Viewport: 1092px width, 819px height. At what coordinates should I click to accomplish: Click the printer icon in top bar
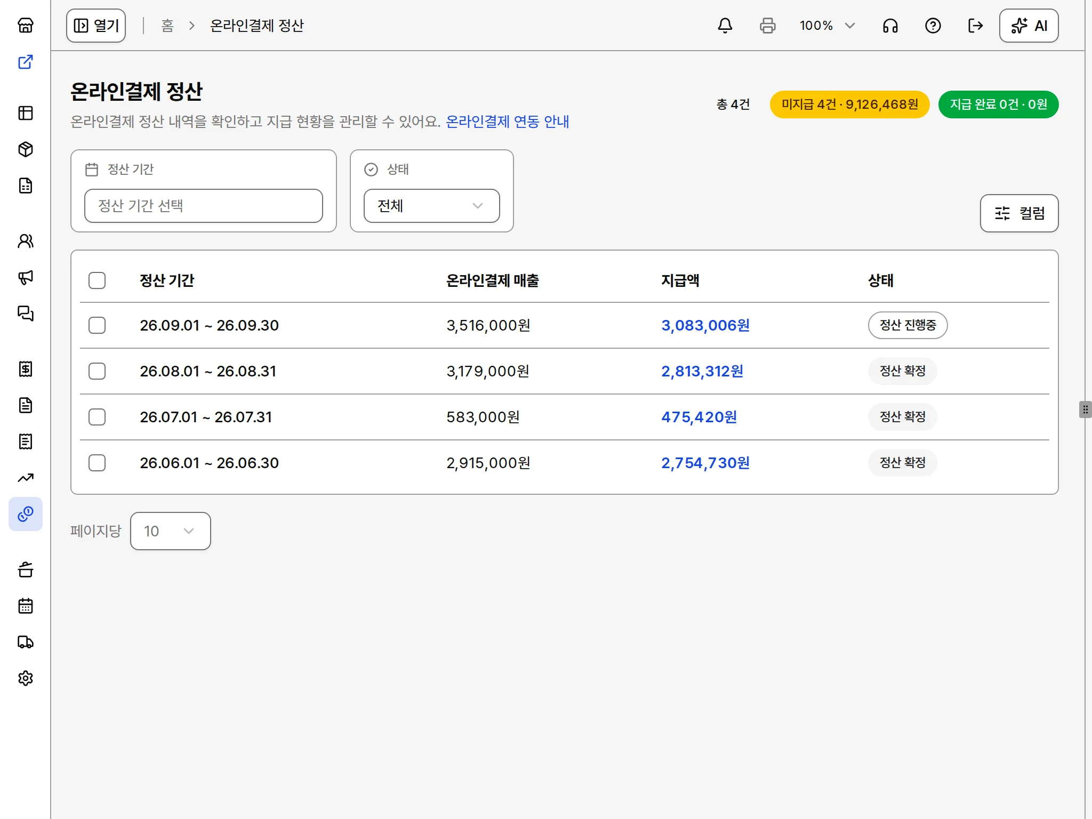coord(768,26)
